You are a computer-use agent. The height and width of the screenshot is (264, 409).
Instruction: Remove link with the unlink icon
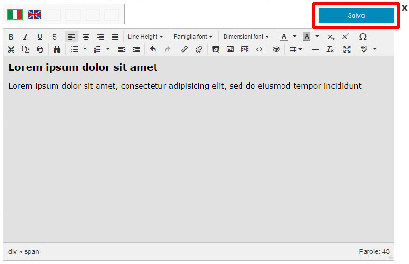(x=199, y=49)
